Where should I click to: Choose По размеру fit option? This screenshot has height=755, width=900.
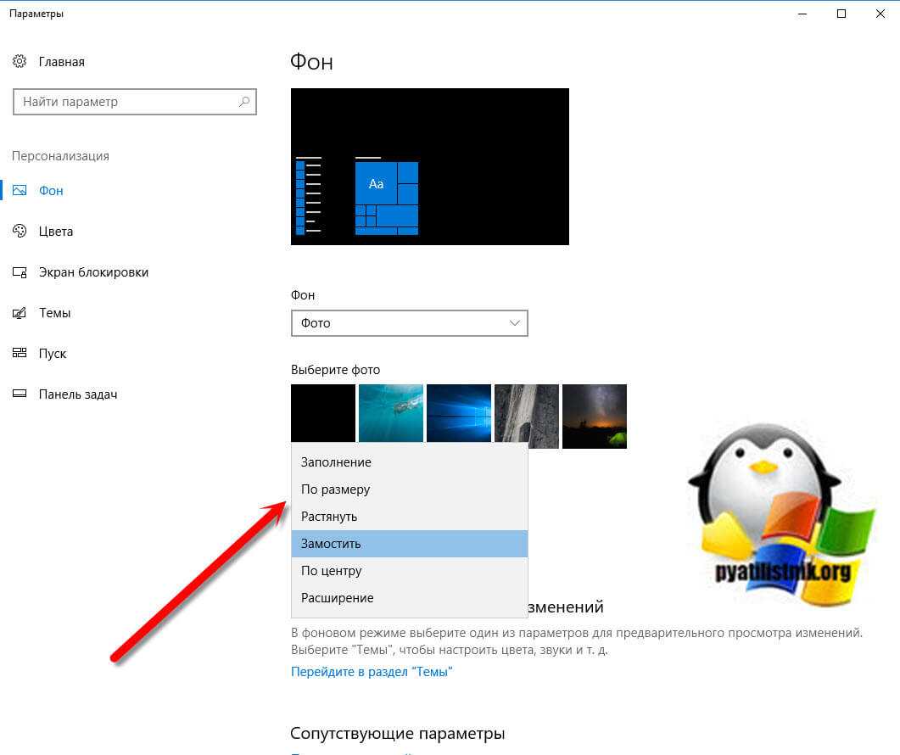coord(335,489)
